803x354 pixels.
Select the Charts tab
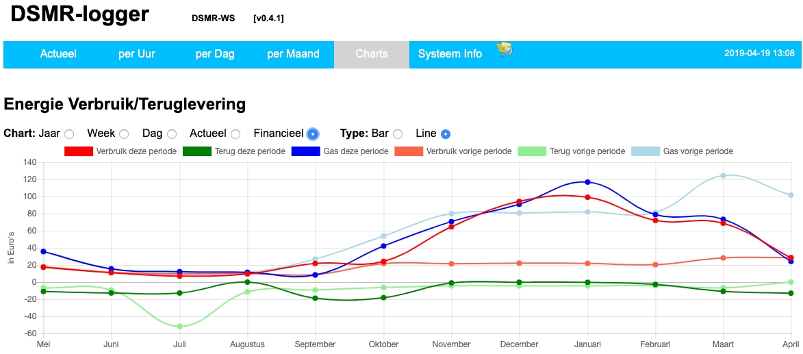click(372, 54)
